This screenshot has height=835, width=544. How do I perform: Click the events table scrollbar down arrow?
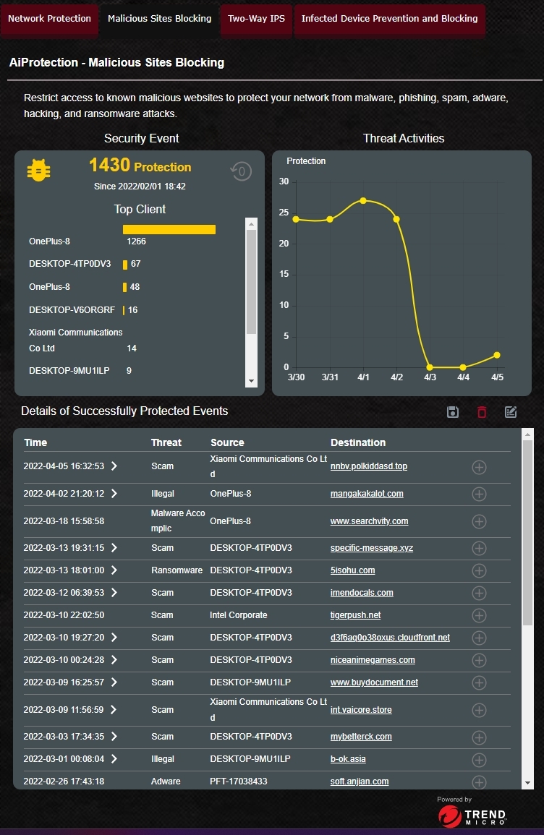point(527,784)
